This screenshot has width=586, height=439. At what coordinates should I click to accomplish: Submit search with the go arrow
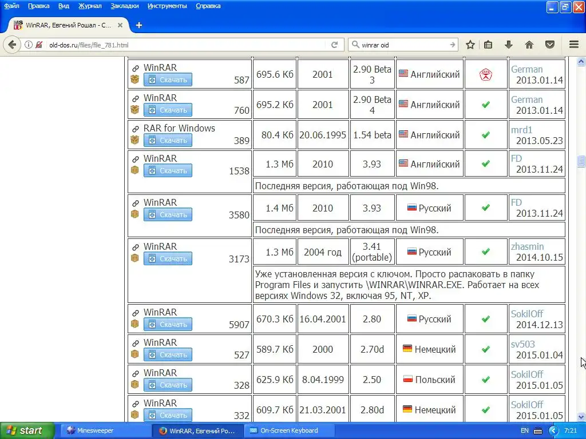tap(453, 45)
